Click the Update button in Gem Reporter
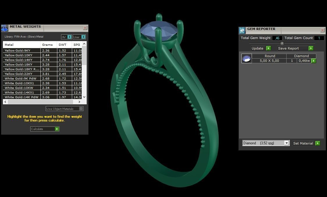This screenshot has height=197, width=327. [261, 48]
